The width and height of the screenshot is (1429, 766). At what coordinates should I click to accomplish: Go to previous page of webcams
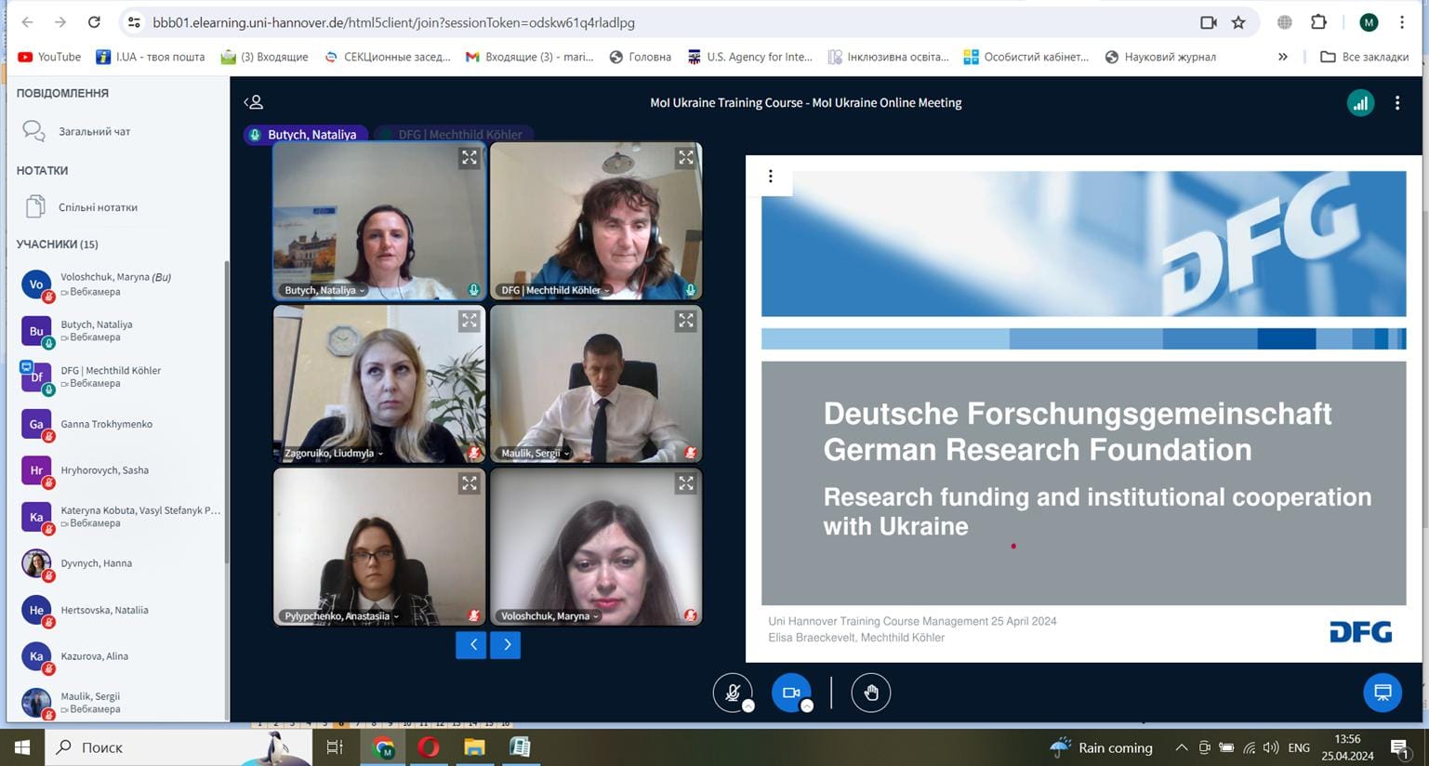point(472,644)
